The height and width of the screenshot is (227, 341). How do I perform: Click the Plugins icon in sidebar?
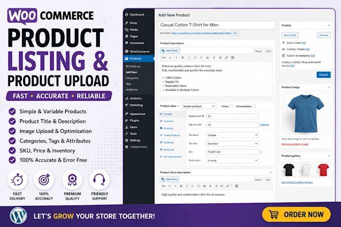click(x=126, y=121)
